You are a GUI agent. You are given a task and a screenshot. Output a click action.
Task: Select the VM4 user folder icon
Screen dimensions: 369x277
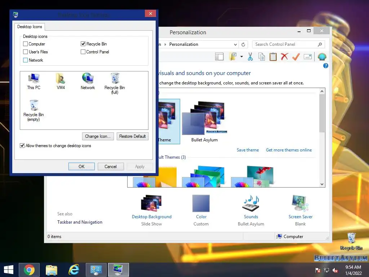(61, 81)
